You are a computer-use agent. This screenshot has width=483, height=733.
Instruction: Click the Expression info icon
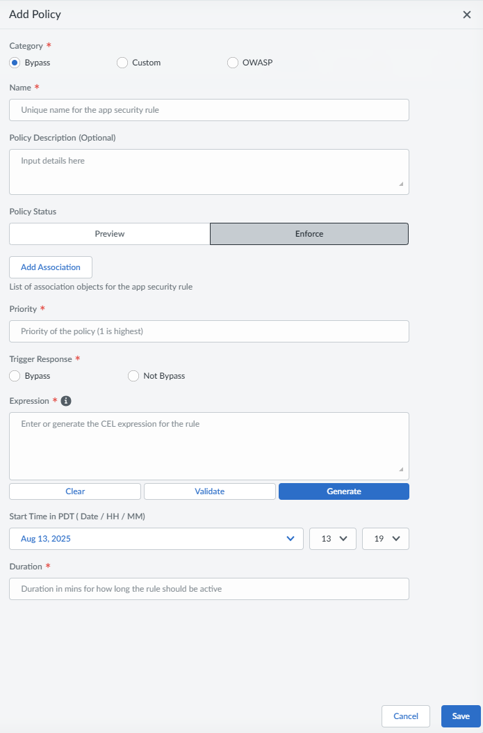(x=66, y=401)
